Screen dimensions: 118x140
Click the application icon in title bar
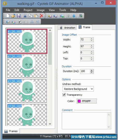[x=5, y=4]
